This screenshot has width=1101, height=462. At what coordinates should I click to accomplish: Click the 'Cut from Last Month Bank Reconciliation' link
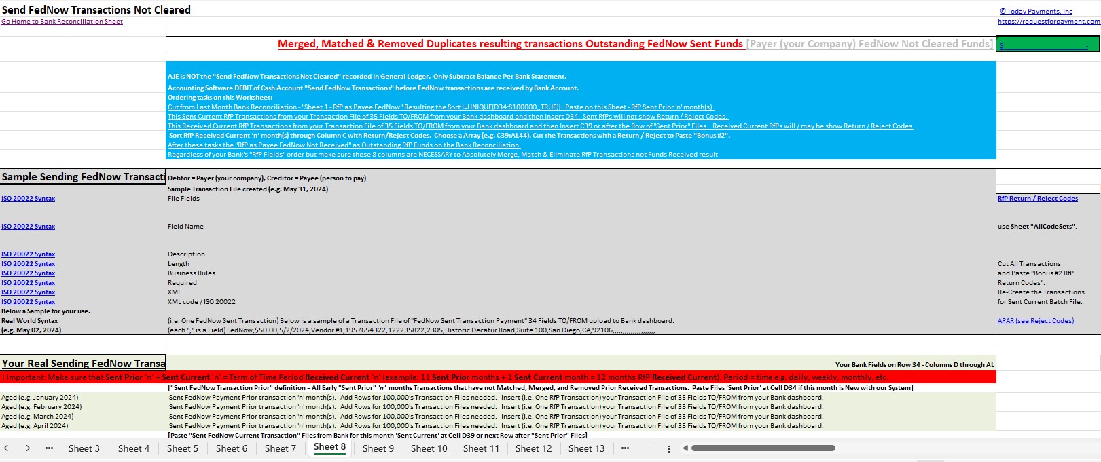pyautogui.click(x=441, y=107)
